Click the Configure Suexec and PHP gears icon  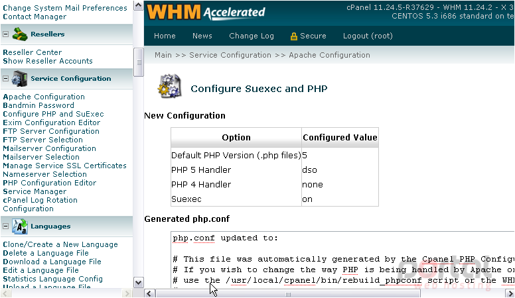170,86
